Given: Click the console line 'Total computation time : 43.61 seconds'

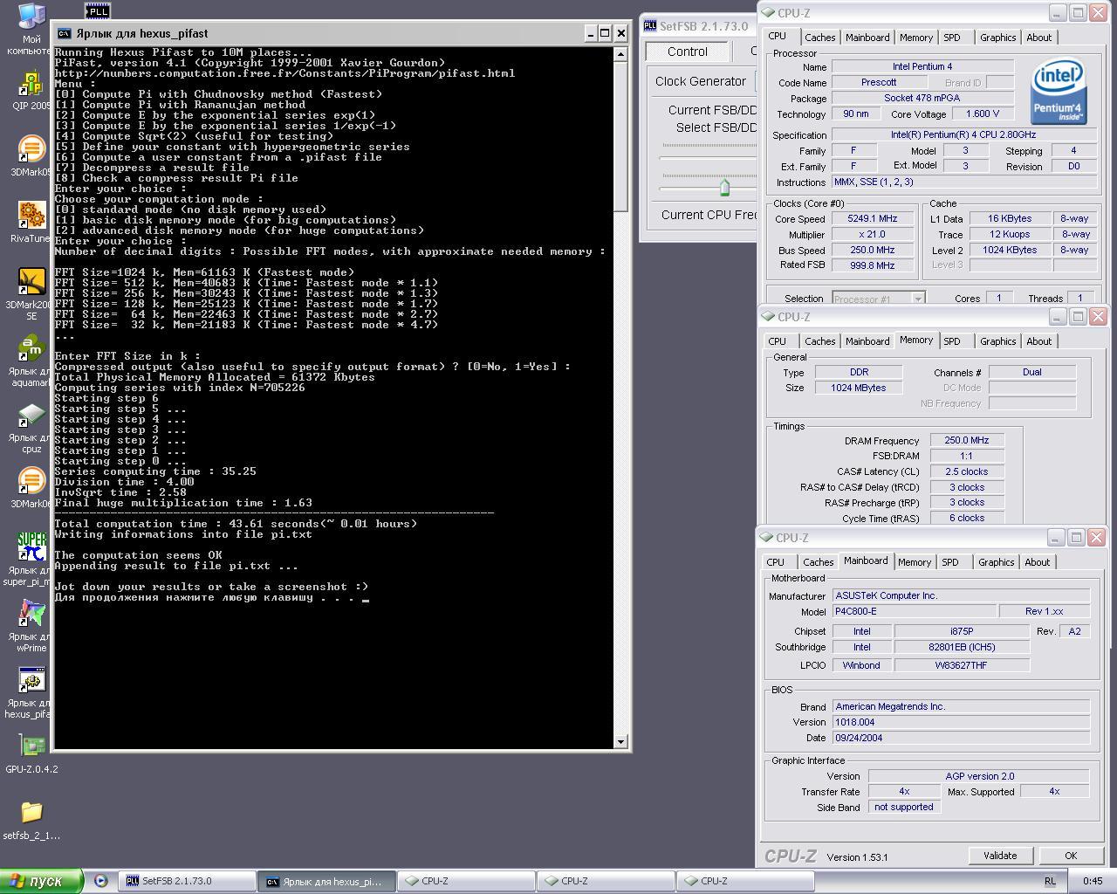Looking at the screenshot, I should (x=236, y=524).
